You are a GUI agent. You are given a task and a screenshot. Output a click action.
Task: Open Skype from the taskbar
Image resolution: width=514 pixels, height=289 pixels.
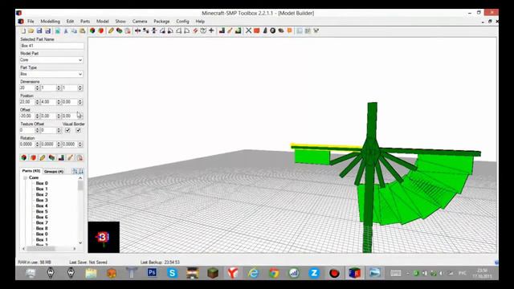172,273
